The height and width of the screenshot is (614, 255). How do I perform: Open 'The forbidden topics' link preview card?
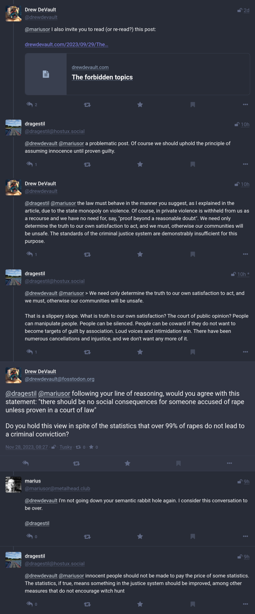coord(137,74)
